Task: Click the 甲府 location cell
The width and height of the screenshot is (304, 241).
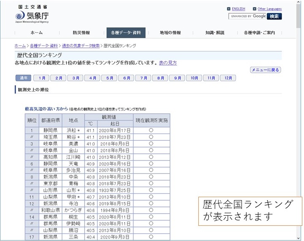Action: point(73,197)
